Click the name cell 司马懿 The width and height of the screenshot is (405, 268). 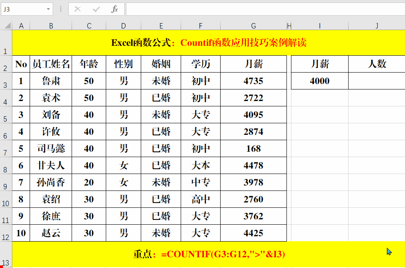pyautogui.click(x=51, y=148)
